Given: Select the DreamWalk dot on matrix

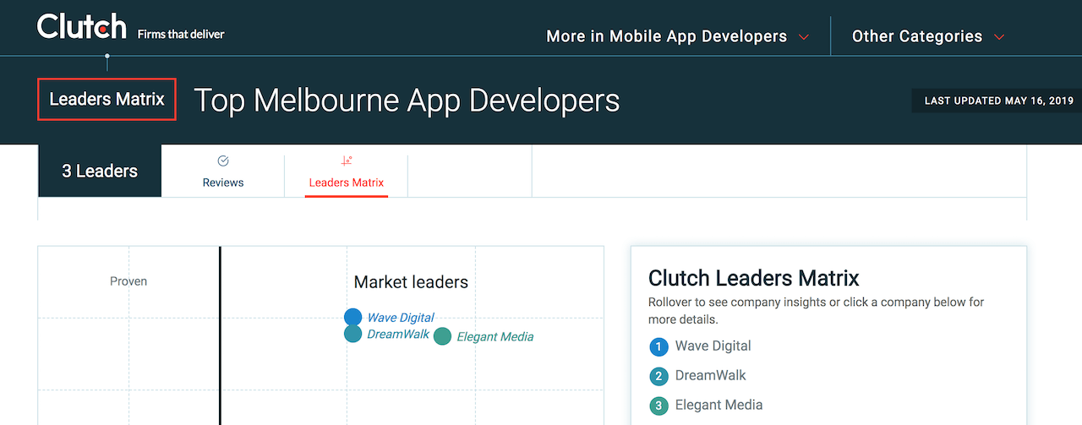Looking at the screenshot, I should [x=353, y=334].
